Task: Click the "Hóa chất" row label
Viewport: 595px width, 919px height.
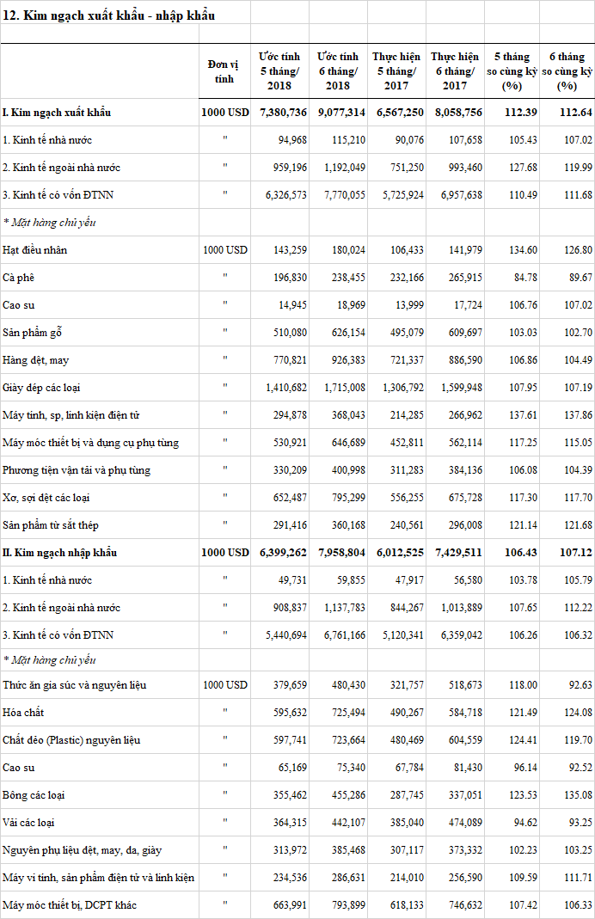Action: point(23,713)
